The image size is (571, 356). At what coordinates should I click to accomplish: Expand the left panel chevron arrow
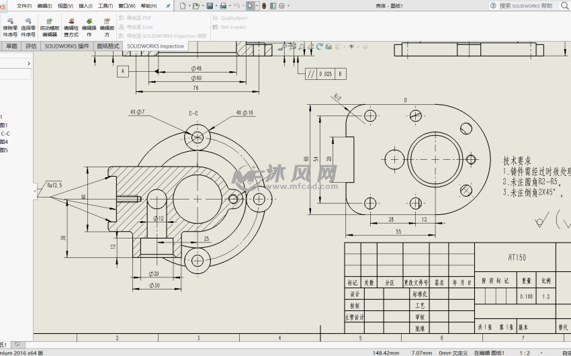coord(29,63)
